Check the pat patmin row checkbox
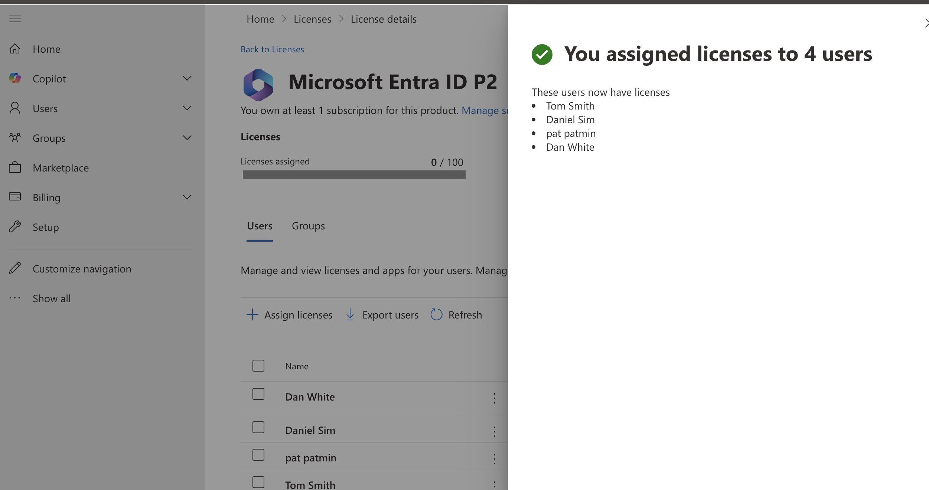Viewport: 929px width, 490px height. coord(258,455)
